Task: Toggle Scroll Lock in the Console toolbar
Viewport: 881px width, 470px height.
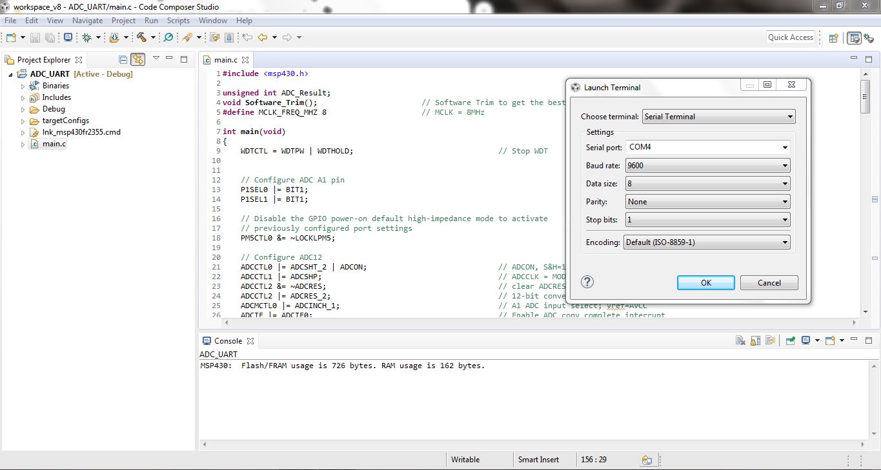Action: [x=756, y=341]
